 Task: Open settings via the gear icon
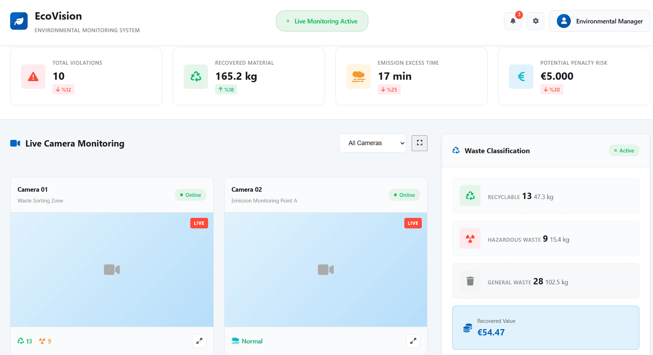pos(535,21)
